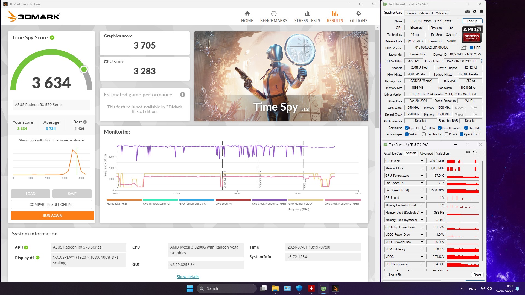Take a screenshot in upper GPU-Z window
Image resolution: width=525 pixels, height=295 pixels.
coord(468,12)
